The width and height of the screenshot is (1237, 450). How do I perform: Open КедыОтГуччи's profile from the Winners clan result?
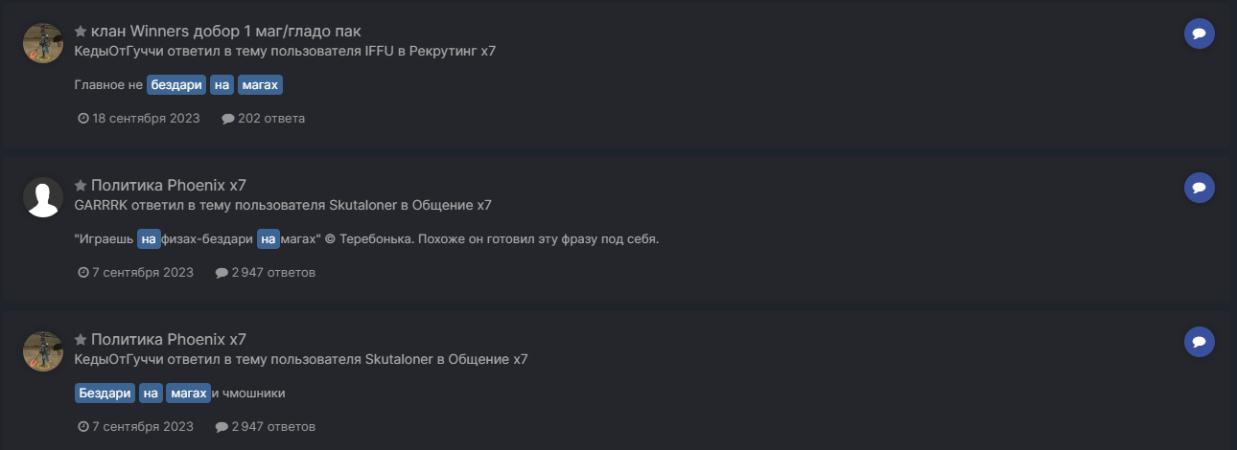coord(112,51)
